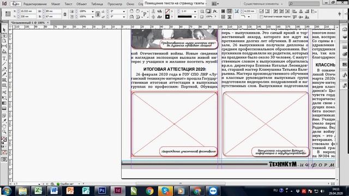The image size is (349, 196).
Task: Toggle jump object text wrap
Action: tap(229, 17)
